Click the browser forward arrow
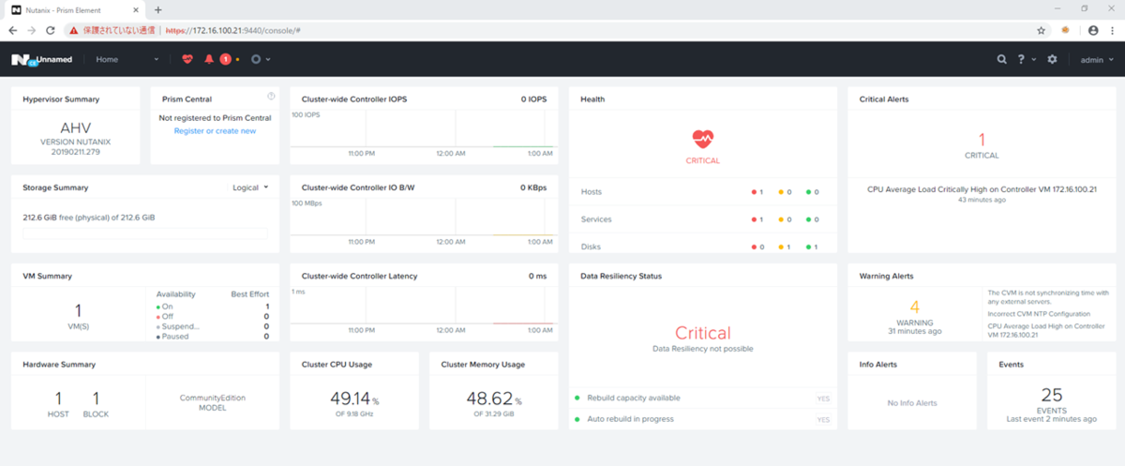The image size is (1125, 466). click(32, 30)
